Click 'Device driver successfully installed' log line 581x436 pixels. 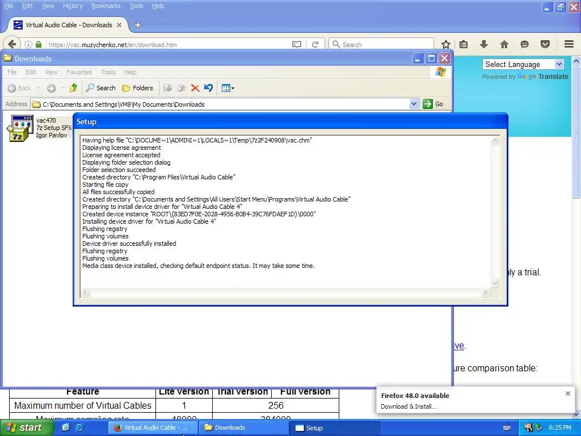point(129,244)
